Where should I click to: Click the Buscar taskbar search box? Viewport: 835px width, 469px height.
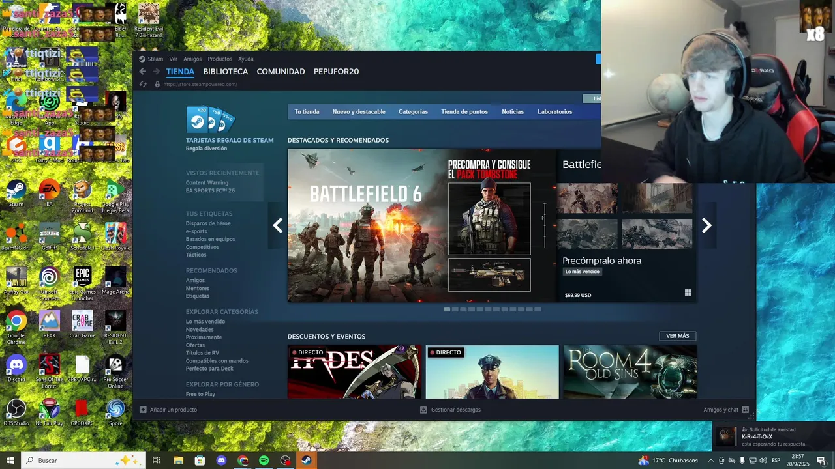point(83,461)
